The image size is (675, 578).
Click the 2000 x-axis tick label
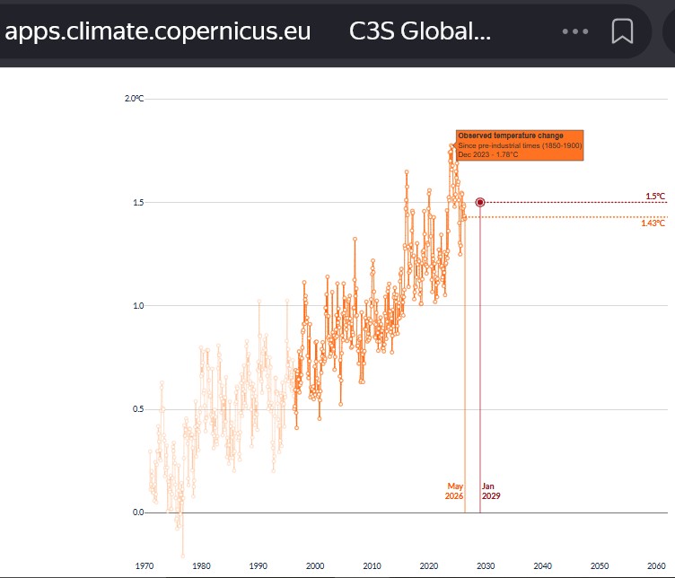315,566
